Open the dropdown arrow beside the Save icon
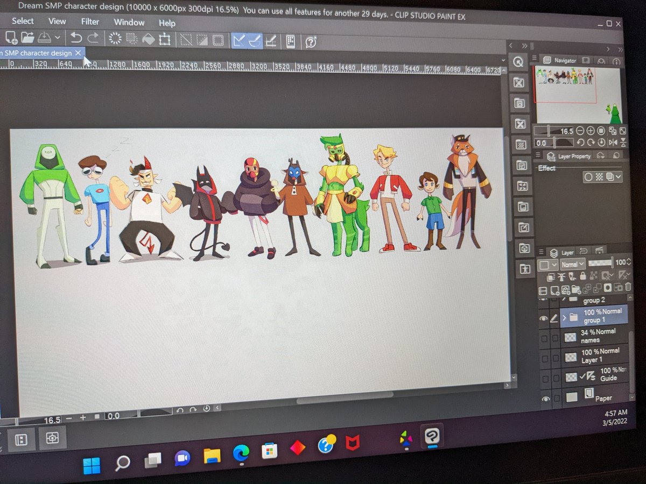 [57, 38]
